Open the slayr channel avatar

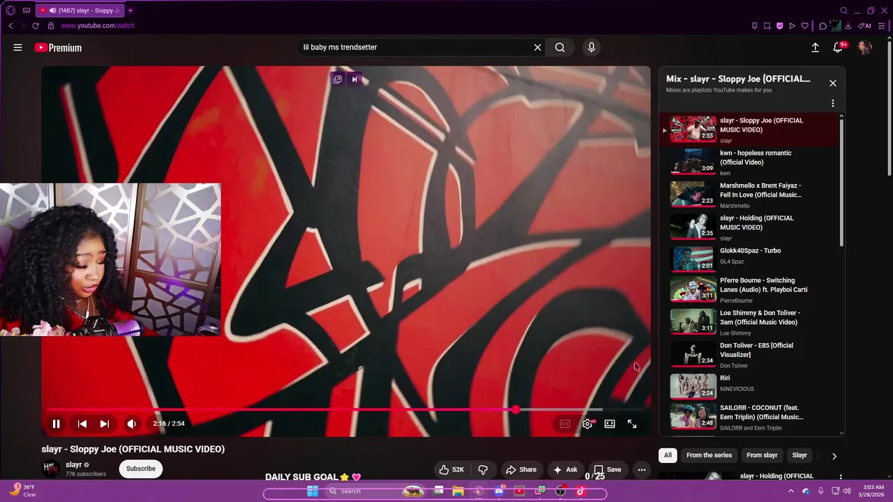[51, 469]
